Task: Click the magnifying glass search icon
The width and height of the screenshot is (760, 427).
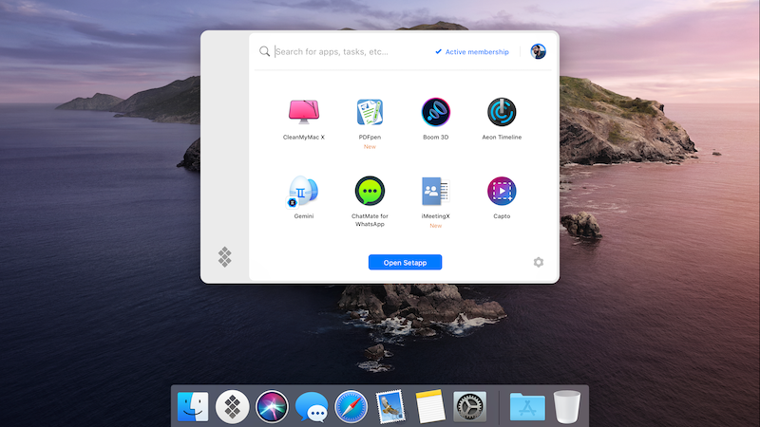Action: pyautogui.click(x=264, y=51)
